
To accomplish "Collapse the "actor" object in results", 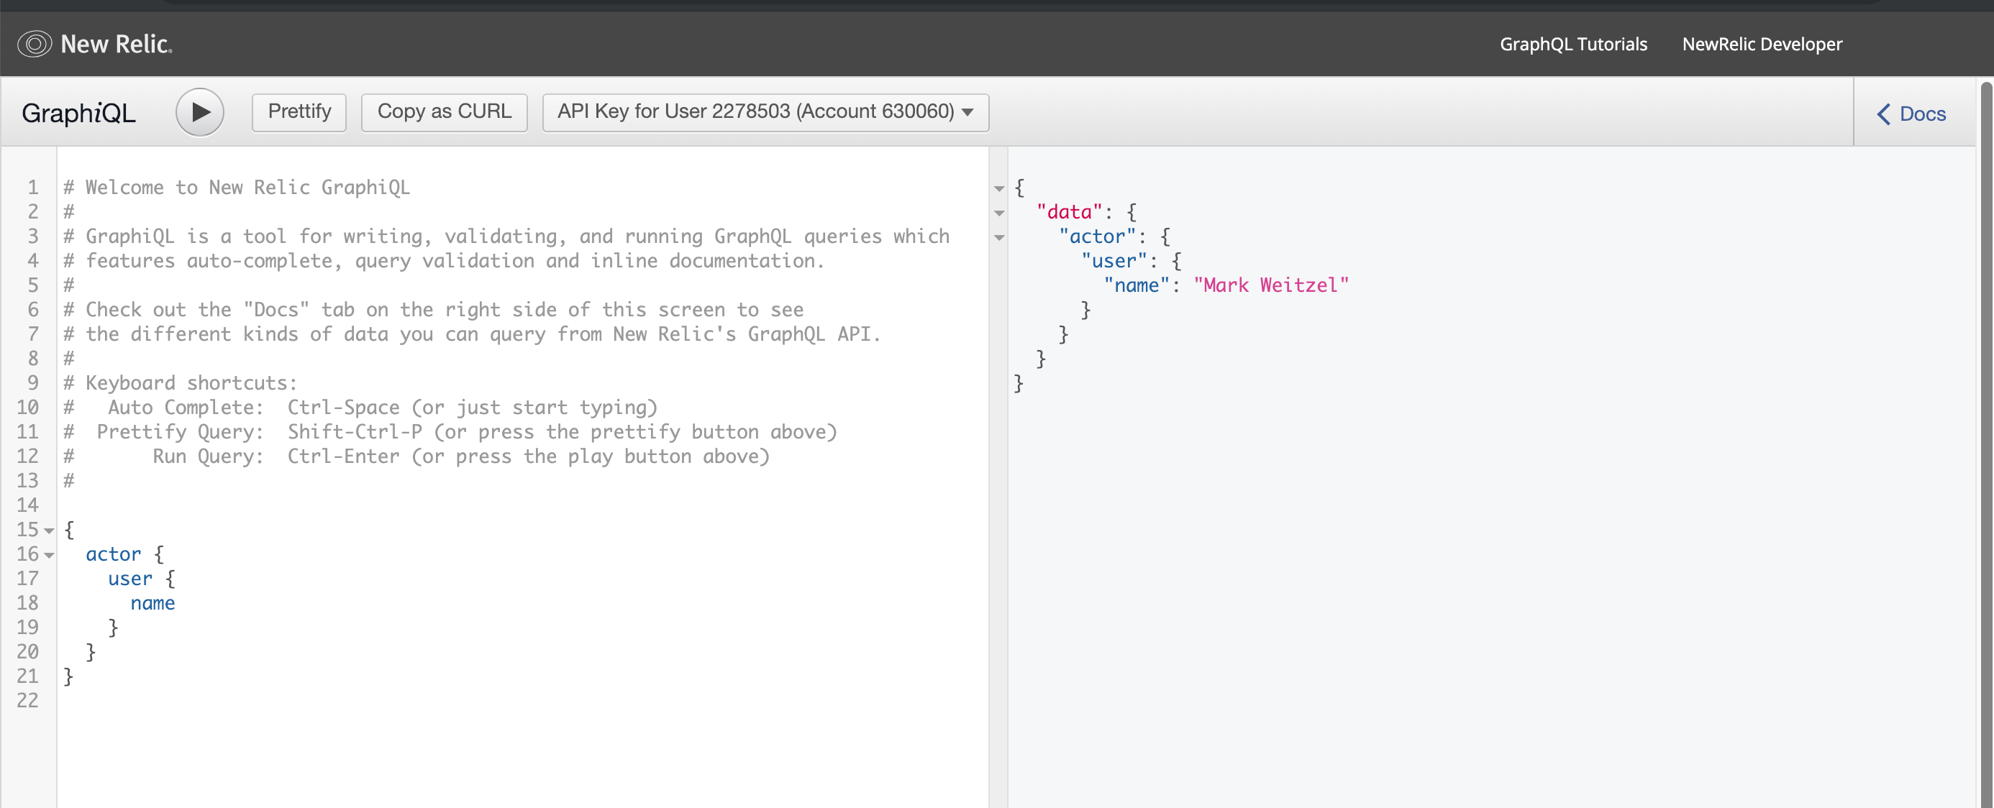I will tap(998, 237).
